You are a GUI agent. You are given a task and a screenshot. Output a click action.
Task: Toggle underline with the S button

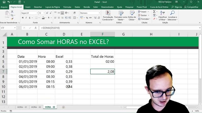pos(30,18)
